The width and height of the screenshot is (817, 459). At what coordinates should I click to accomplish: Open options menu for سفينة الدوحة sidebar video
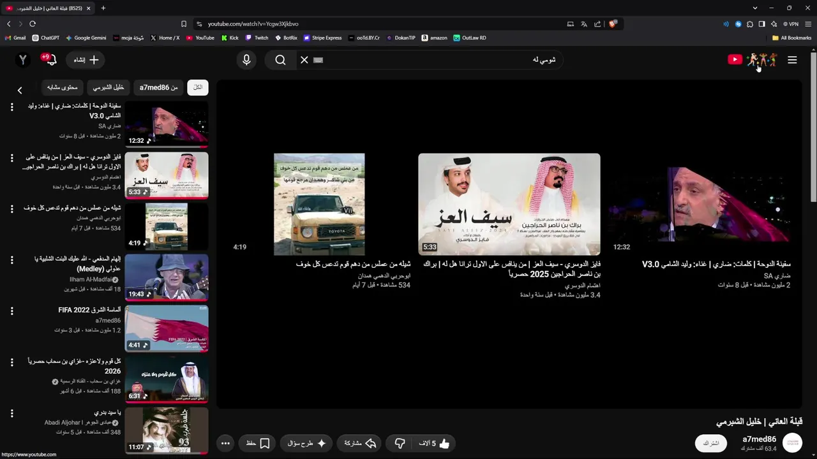click(x=11, y=107)
